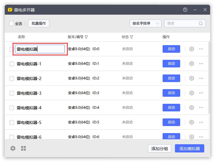This screenshot has width=216, height=163.
Task: Click the help question mark icon
Action: (x=185, y=10)
